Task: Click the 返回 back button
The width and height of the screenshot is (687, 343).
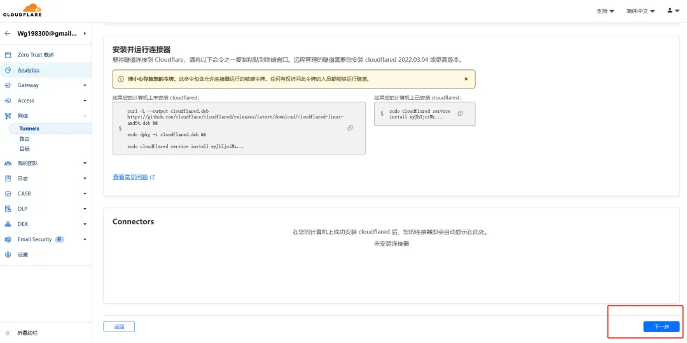Action: [x=119, y=327]
